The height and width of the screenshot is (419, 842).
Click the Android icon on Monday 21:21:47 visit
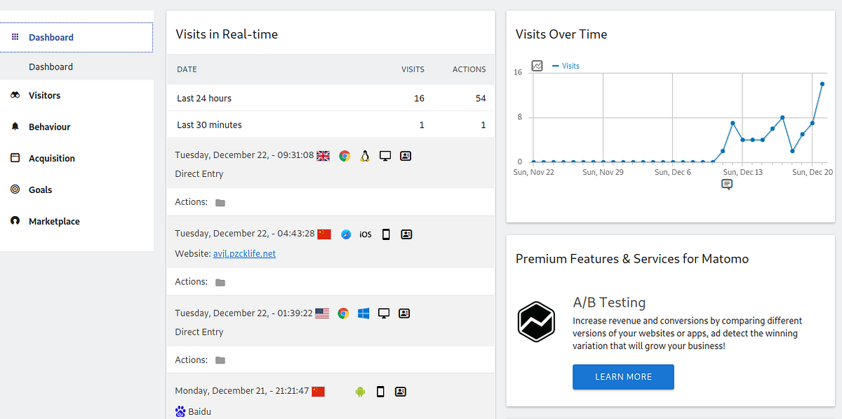tap(360, 392)
